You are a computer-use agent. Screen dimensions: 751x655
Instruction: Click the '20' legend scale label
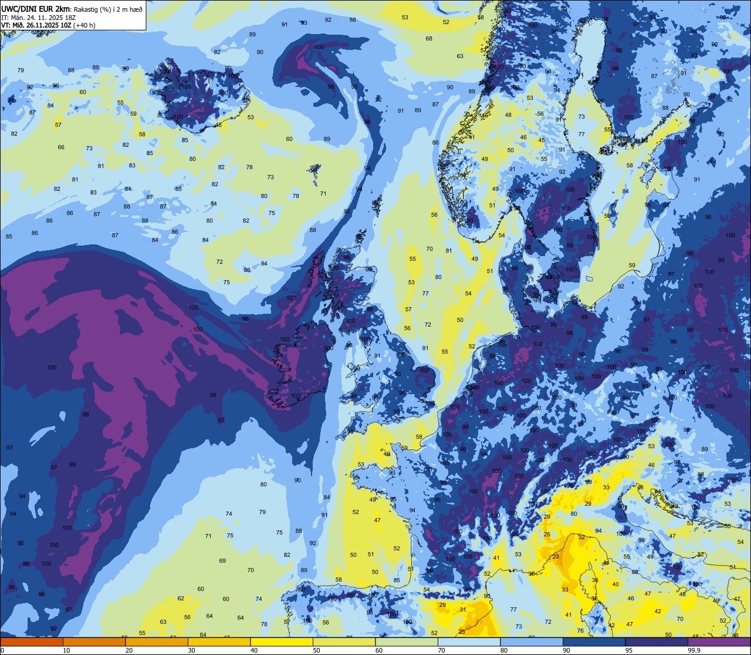(x=129, y=650)
